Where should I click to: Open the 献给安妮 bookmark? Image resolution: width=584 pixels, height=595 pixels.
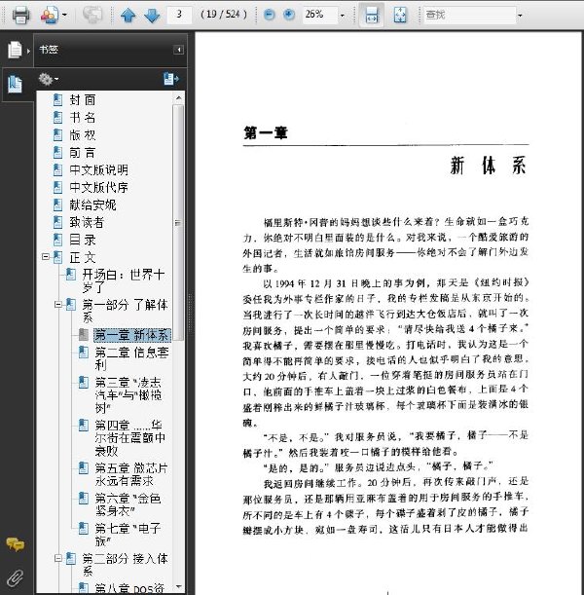pos(92,205)
